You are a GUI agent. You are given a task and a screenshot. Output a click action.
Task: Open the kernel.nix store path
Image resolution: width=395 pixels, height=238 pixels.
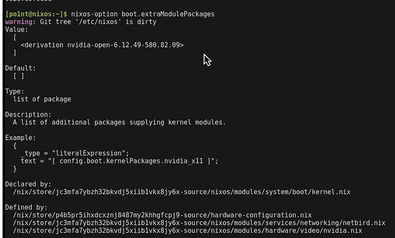(x=181, y=192)
